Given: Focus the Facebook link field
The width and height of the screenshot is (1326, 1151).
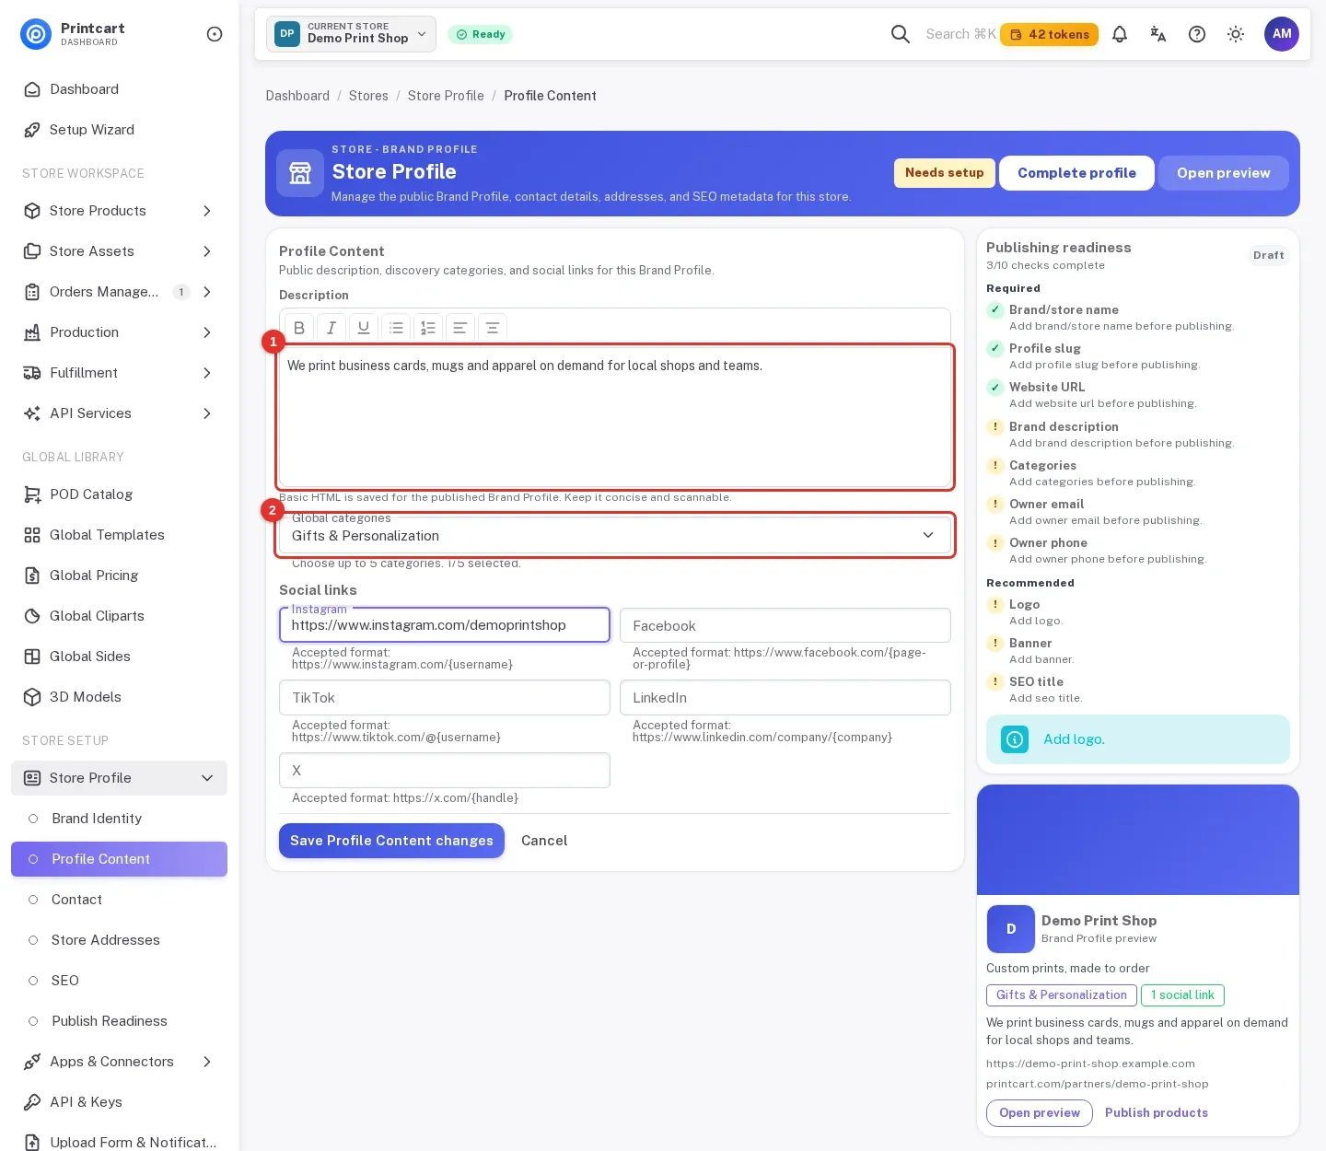Looking at the screenshot, I should (785, 625).
